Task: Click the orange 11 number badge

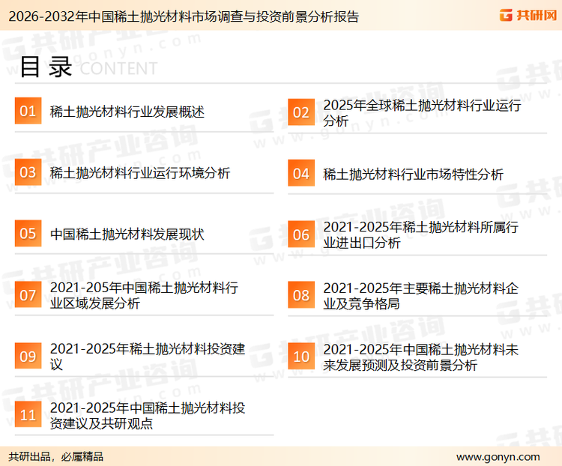Action: point(28,415)
